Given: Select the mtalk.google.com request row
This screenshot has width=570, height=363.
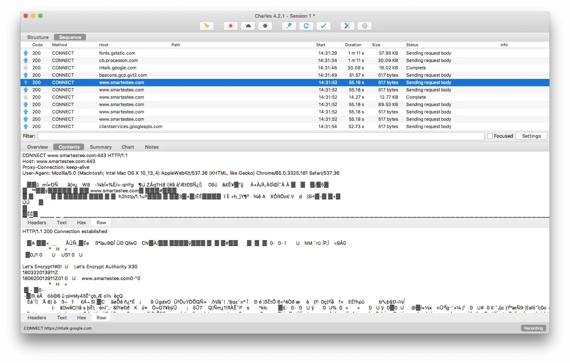Looking at the screenshot, I should pyautogui.click(x=285, y=68).
